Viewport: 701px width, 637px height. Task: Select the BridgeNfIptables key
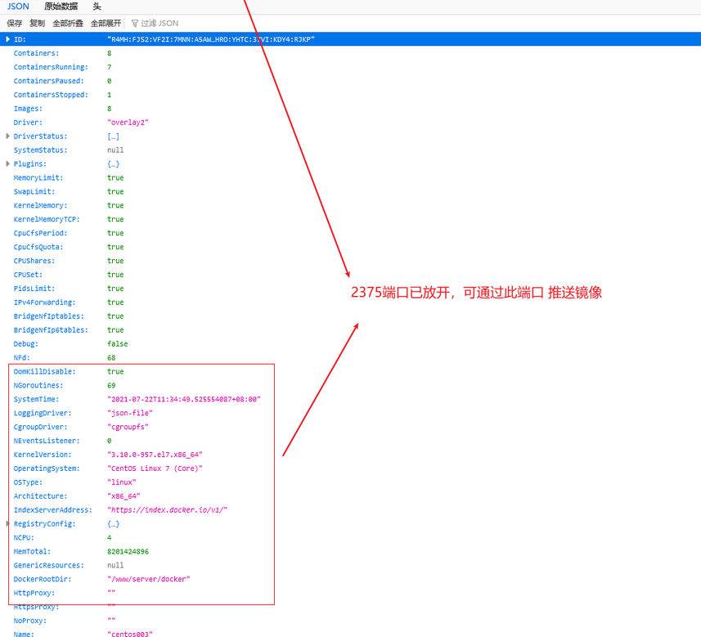point(49,316)
